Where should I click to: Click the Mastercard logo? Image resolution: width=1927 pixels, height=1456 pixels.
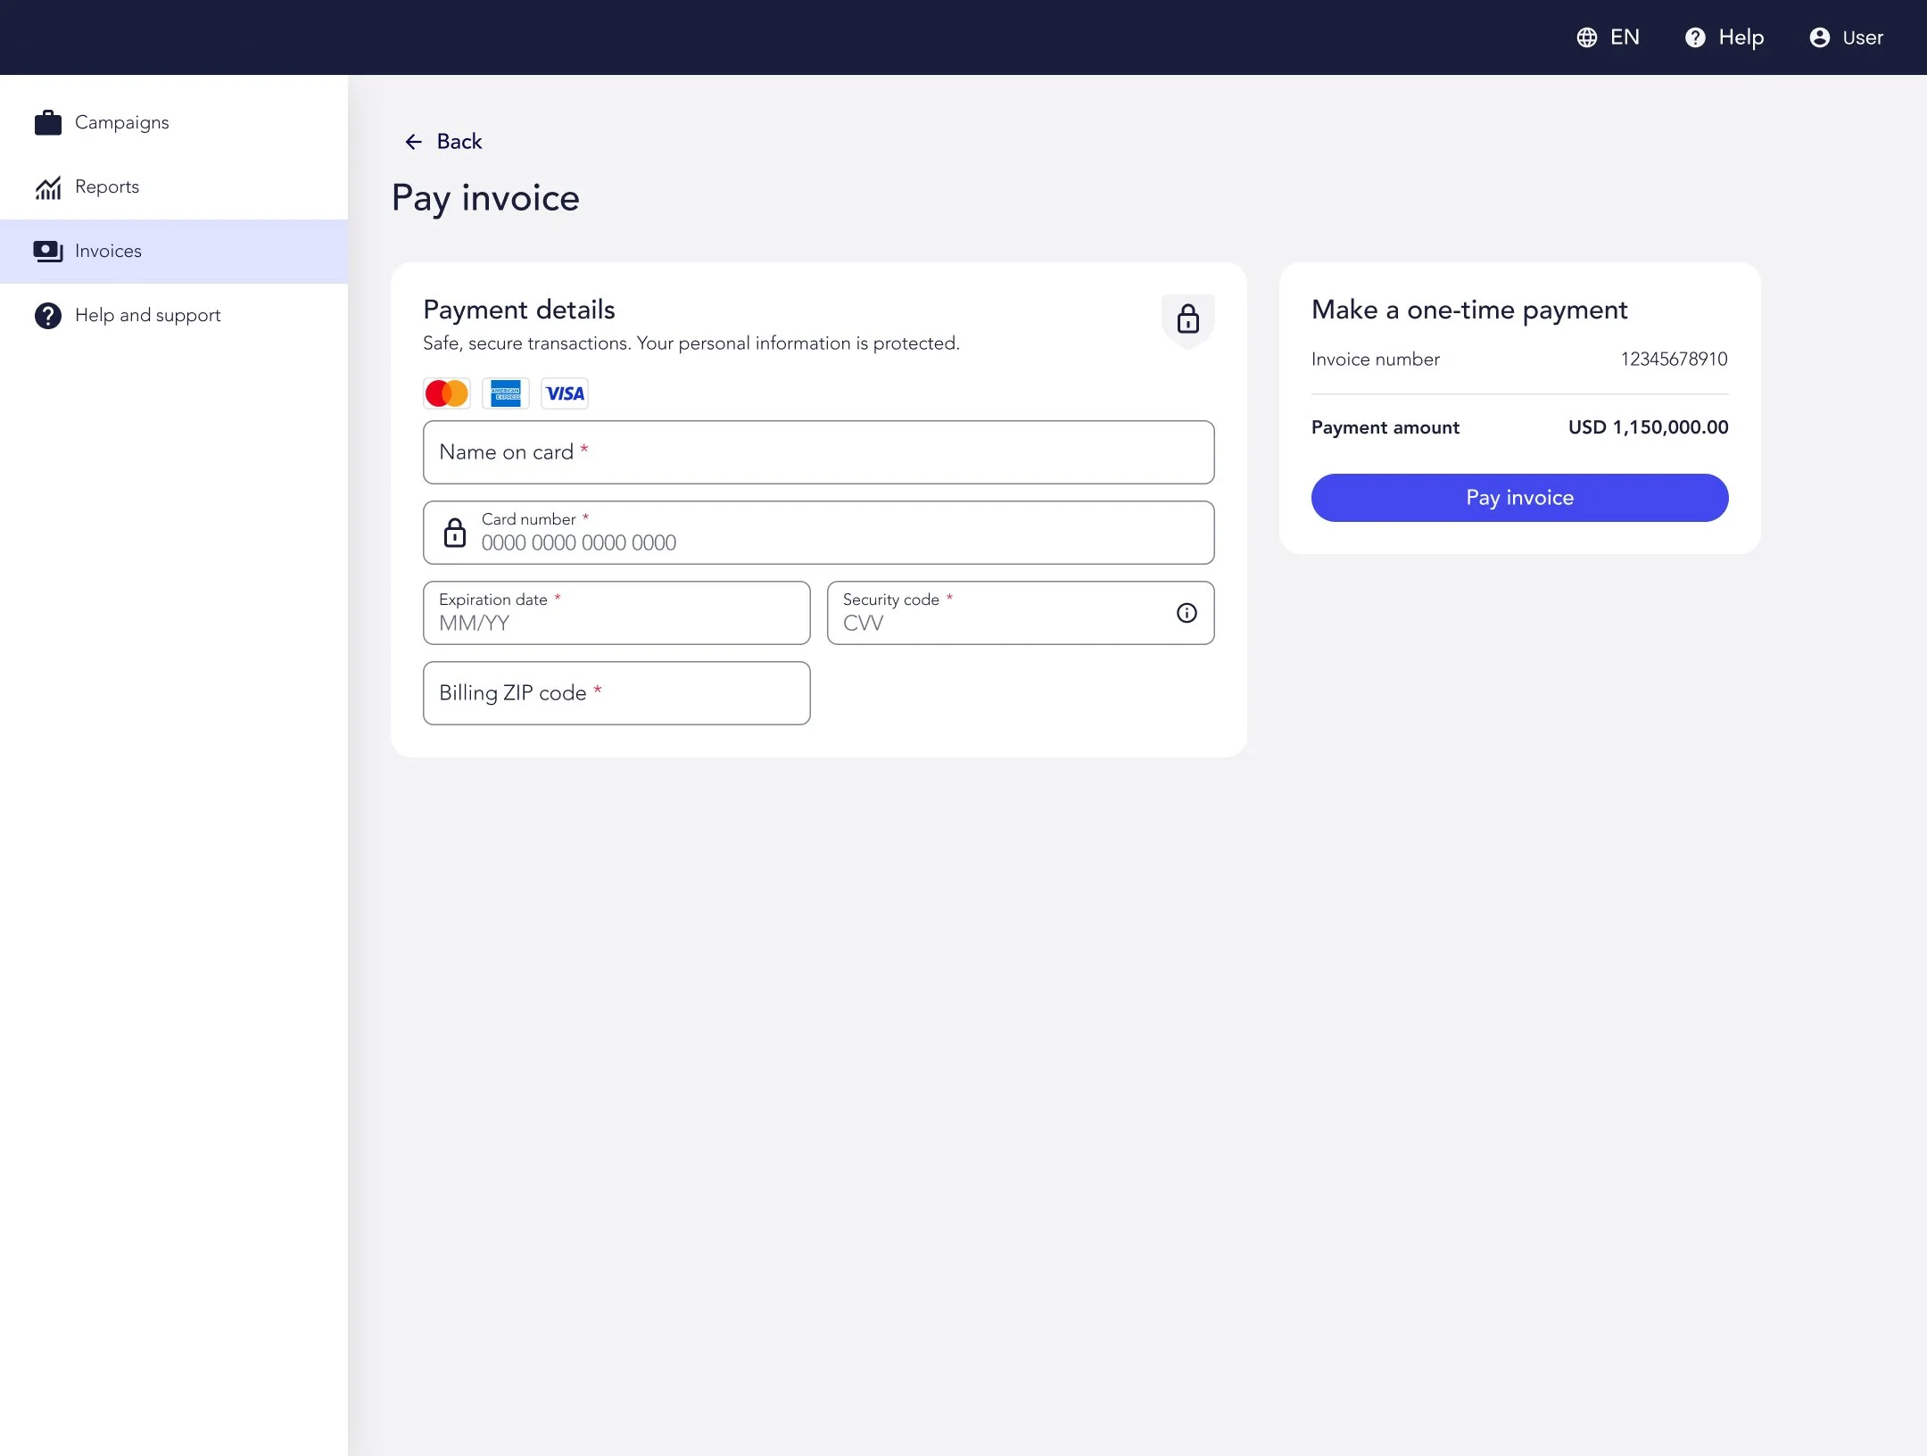coord(447,393)
